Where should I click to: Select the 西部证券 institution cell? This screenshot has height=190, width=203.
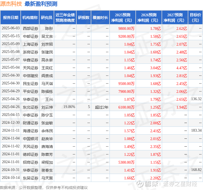tap(31, 28)
